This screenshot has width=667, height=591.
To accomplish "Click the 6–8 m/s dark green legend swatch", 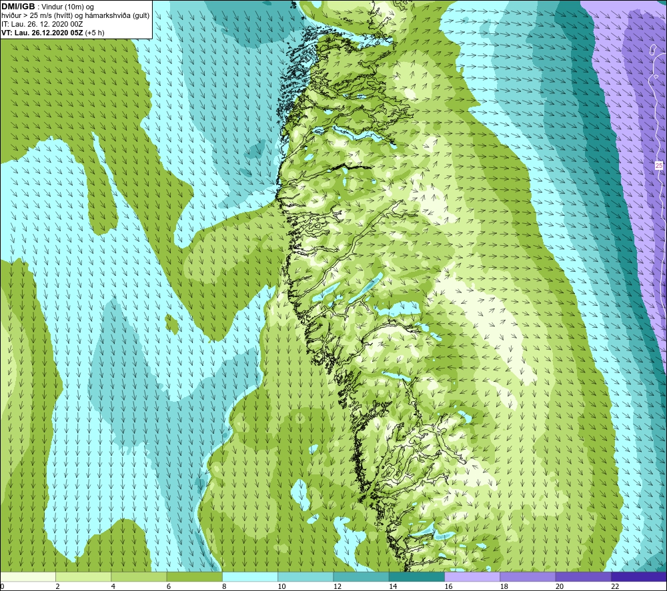I will pyautogui.click(x=194, y=577).
